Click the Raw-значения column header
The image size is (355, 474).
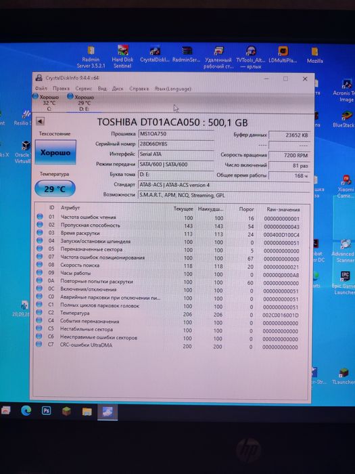pyautogui.click(x=283, y=209)
